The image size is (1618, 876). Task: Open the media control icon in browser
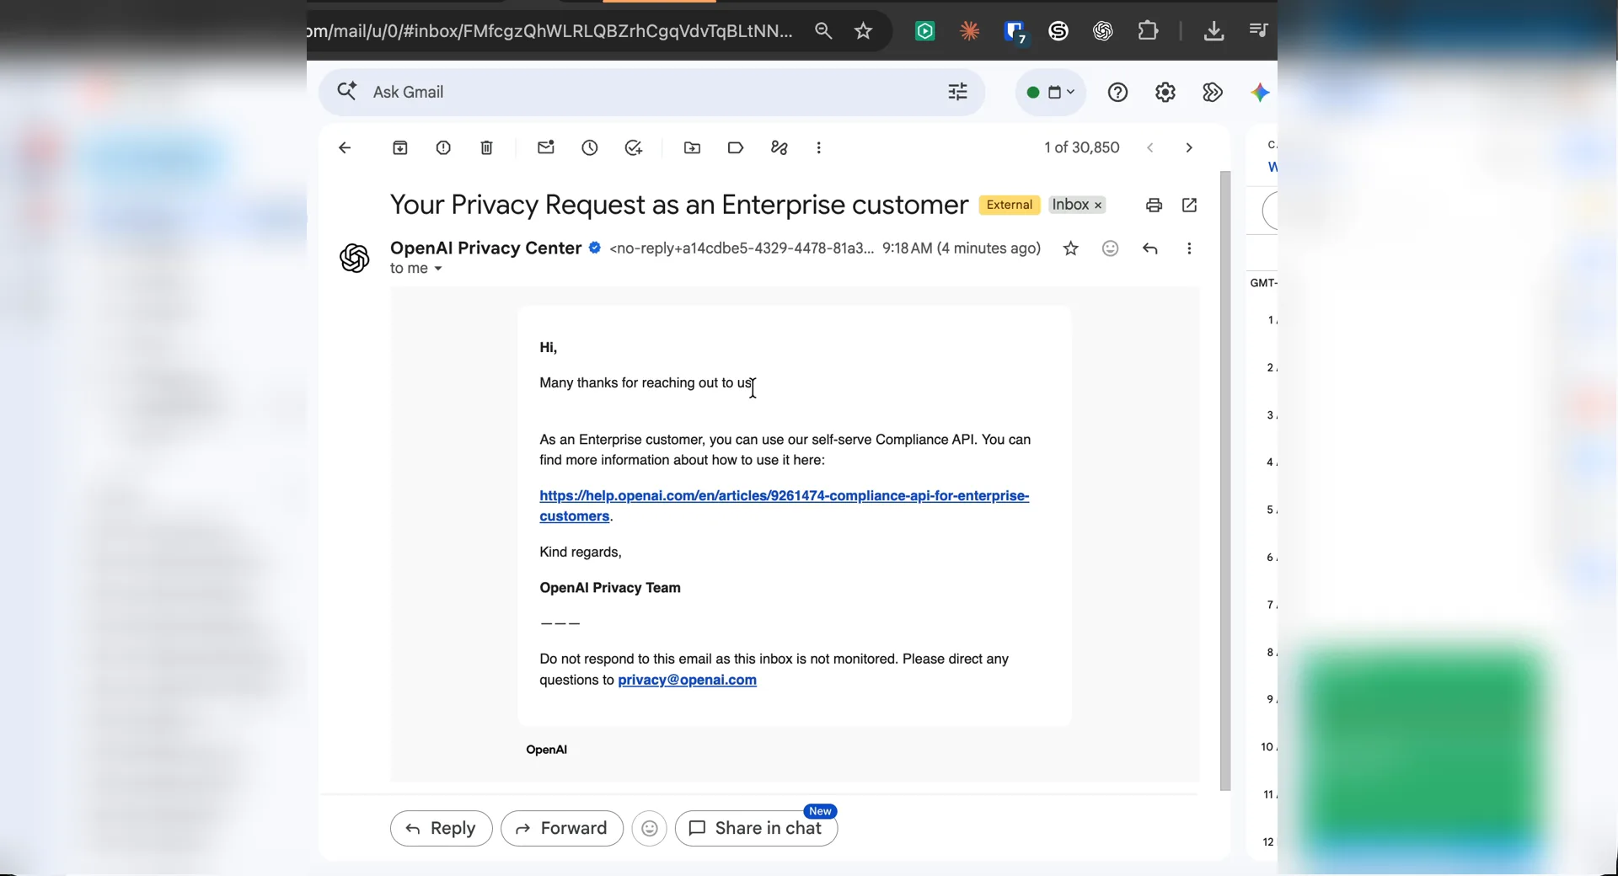pyautogui.click(x=1258, y=31)
